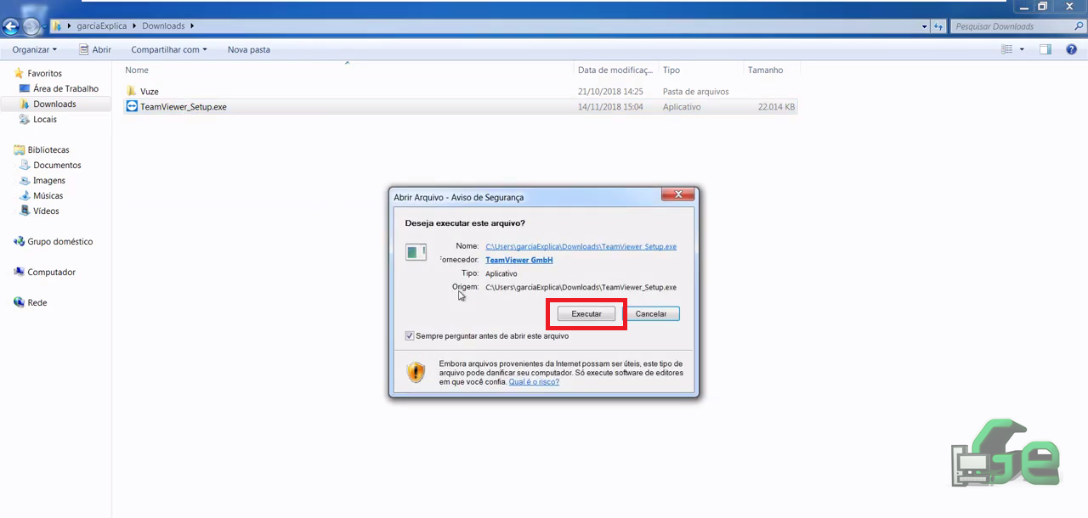Open the TeamViewer GmbH publisher link
This screenshot has width=1088, height=518.
click(518, 260)
